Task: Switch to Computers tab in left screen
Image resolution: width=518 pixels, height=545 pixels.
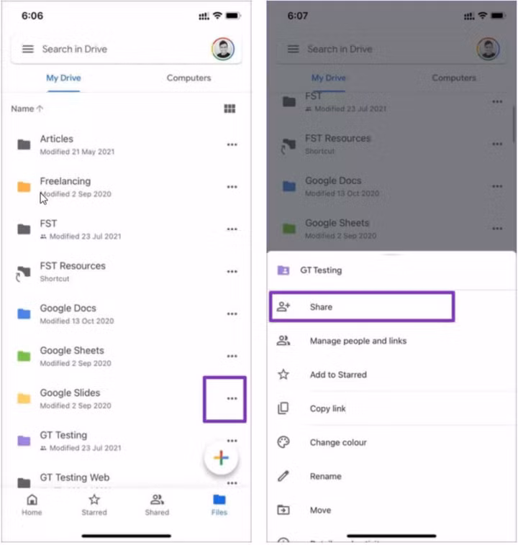Action: 189,78
